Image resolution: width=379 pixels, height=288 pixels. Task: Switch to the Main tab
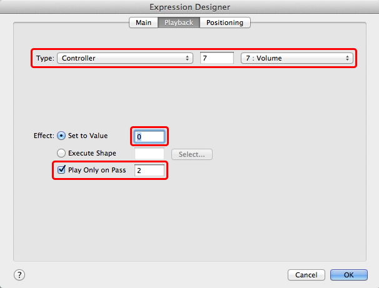[141, 22]
